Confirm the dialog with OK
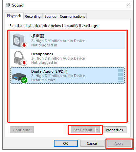 [x=66, y=143]
